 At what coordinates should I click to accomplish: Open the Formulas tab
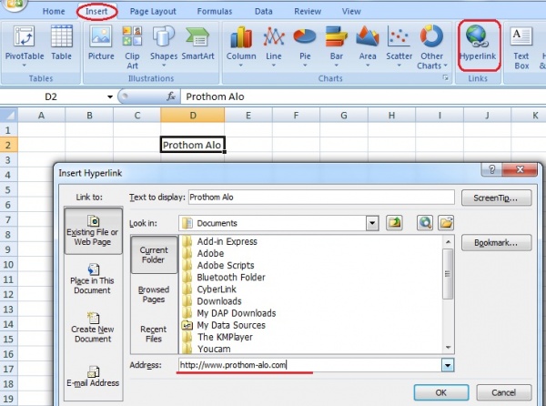215,12
